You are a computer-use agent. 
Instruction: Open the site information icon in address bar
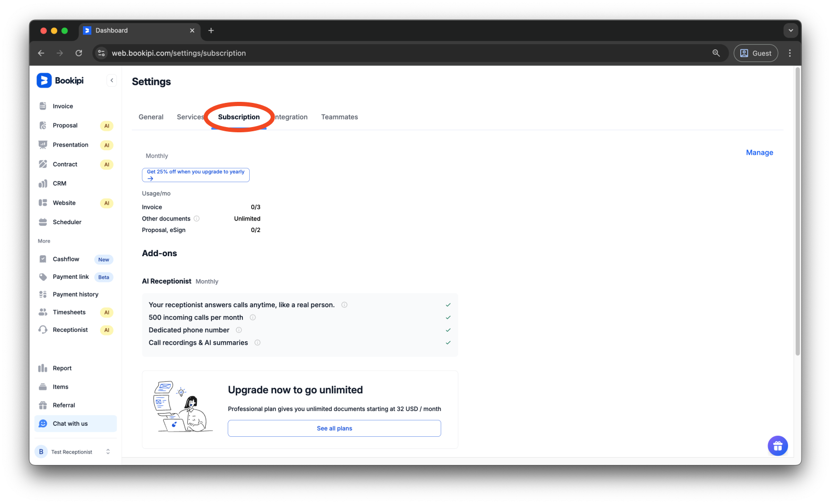102,53
